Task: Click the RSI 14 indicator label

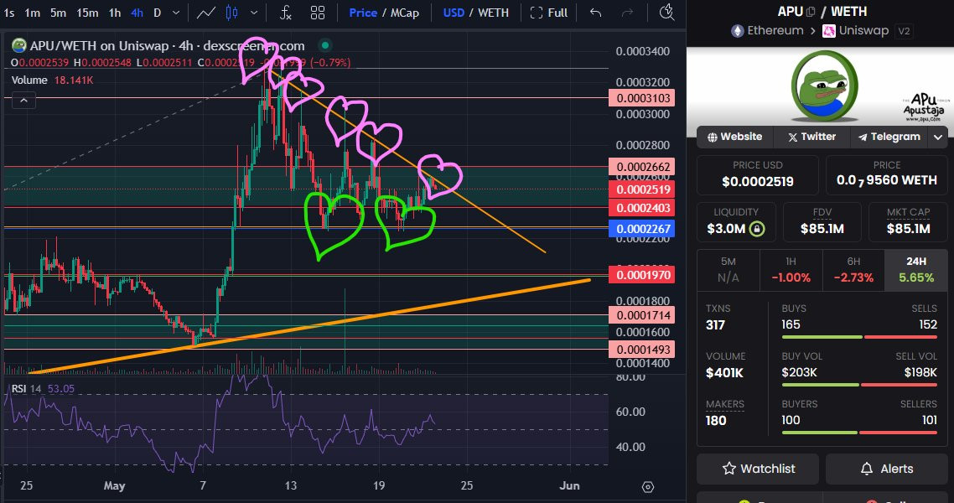Action: (x=43, y=389)
